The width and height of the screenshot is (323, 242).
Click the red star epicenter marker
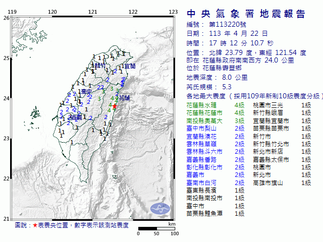pyautogui.click(x=115, y=106)
